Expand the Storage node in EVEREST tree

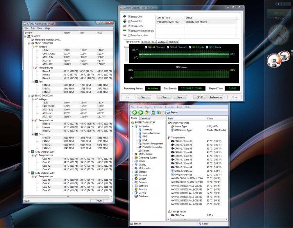coord(133,172)
